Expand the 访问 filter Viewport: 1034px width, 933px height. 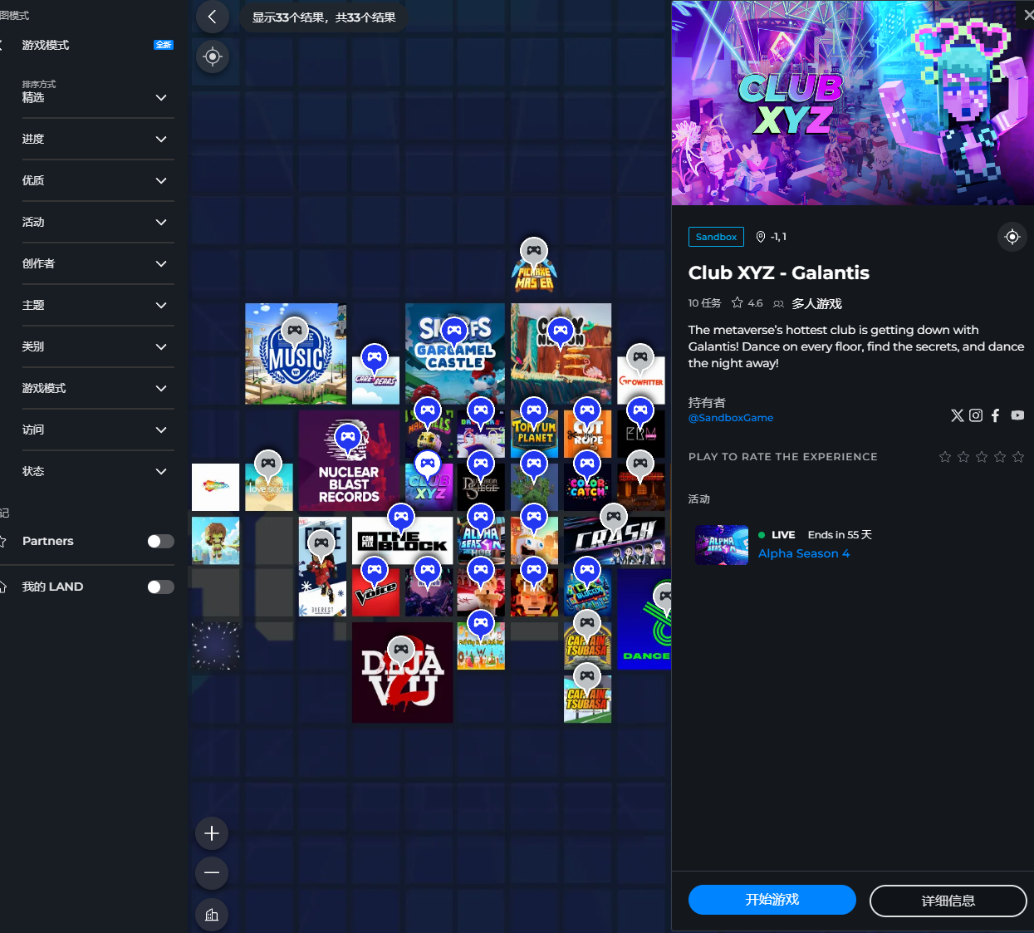tap(98, 430)
